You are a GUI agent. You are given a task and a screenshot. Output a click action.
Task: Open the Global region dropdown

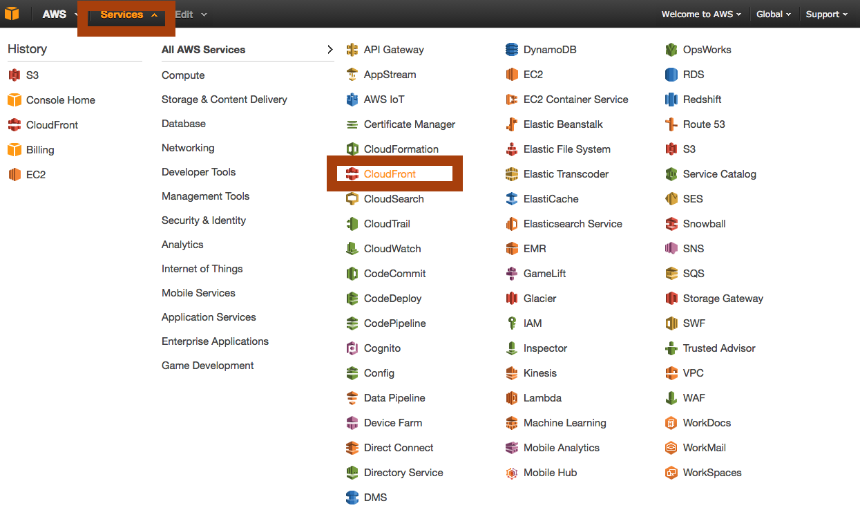click(x=773, y=15)
